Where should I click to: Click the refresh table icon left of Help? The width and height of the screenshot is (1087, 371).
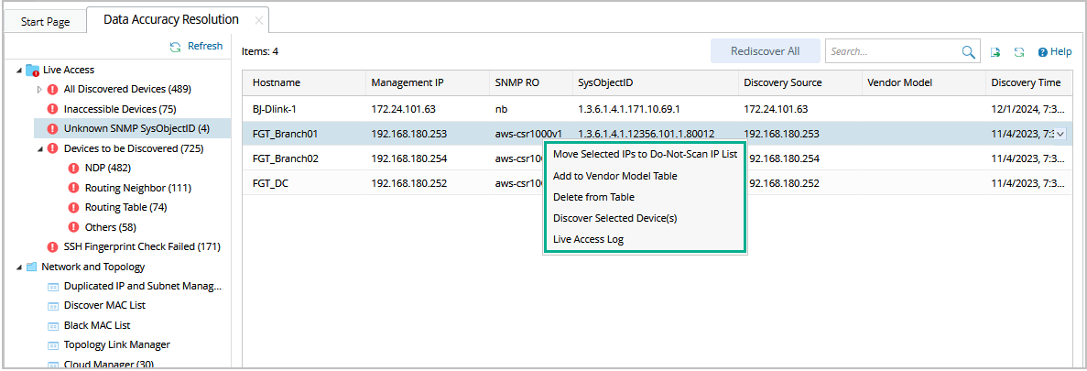tap(1018, 52)
